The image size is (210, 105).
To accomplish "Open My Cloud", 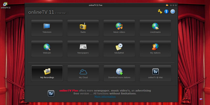I will (83, 73).
